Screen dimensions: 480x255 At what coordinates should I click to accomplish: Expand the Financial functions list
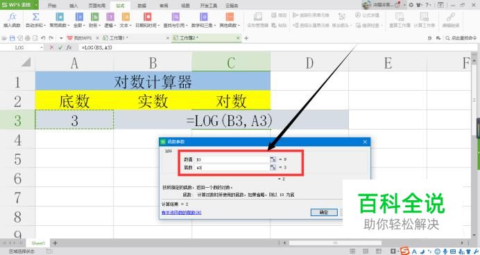(94, 19)
